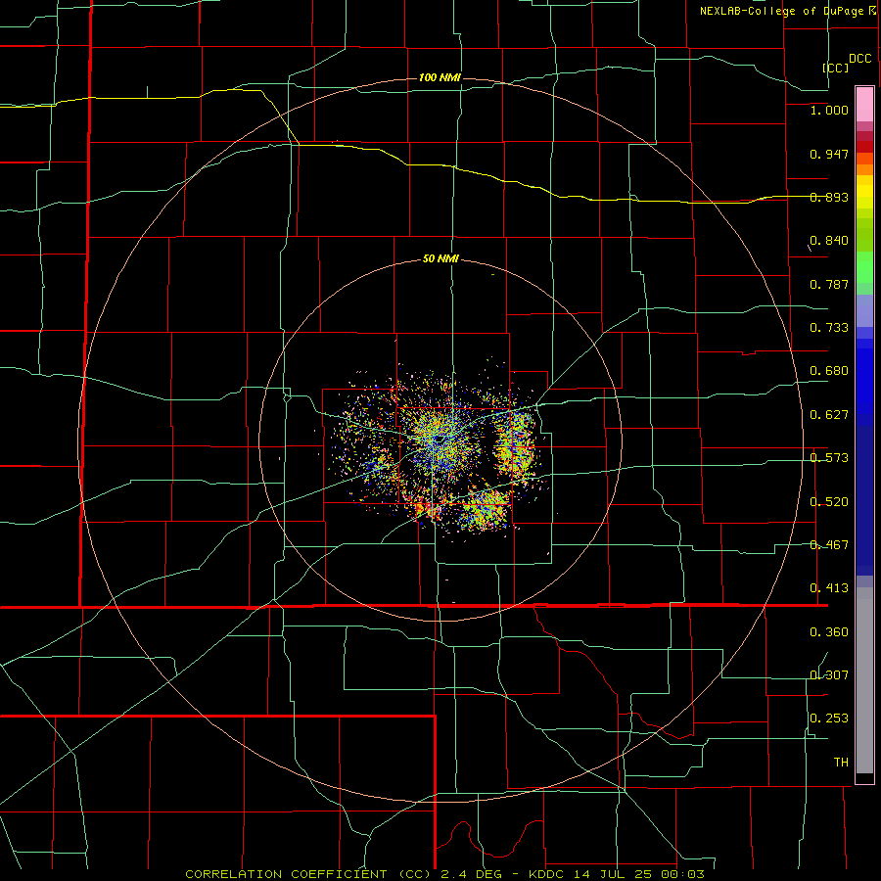Click the 50 NMI range ring label
The width and height of the screenshot is (881, 881).
pos(440,259)
